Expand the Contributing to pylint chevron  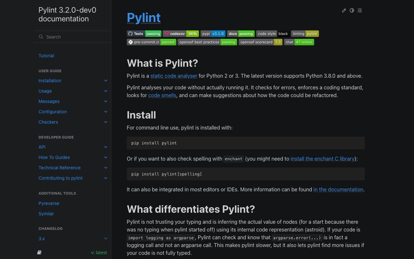[x=106, y=178]
